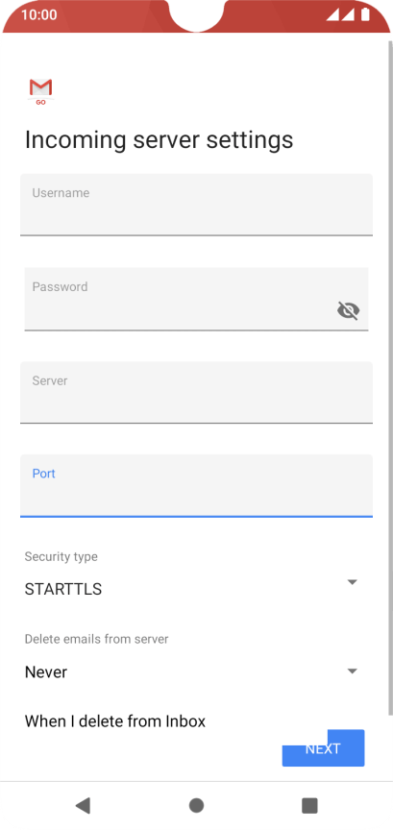
Task: Focus the Username input field
Action: [x=196, y=205]
